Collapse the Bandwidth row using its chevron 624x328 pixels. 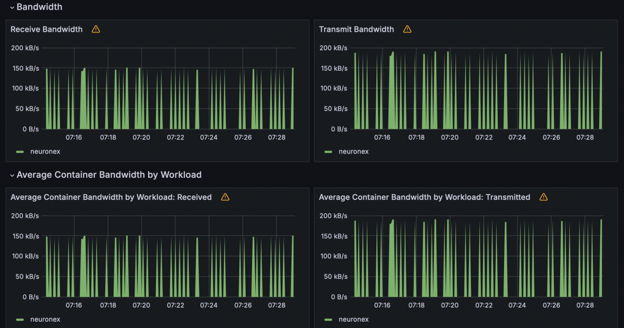(x=12, y=7)
